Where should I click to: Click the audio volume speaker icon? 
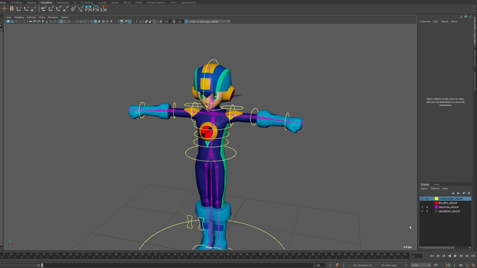(x=461, y=265)
